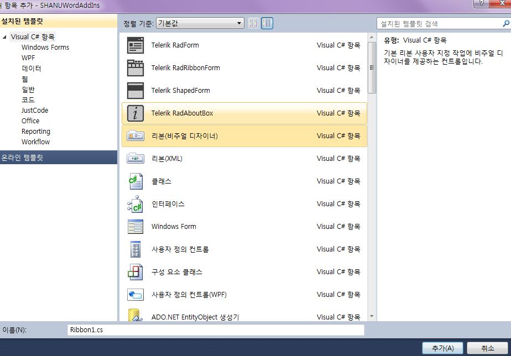The width and height of the screenshot is (511, 356).
Task: Select the Reporting category
Action: click(x=36, y=131)
